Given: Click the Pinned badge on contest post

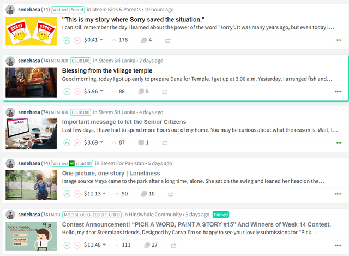Looking at the screenshot, I should pyautogui.click(x=221, y=215).
